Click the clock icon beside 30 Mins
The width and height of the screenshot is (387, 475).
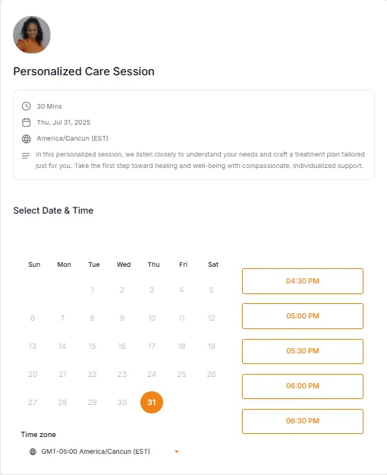coord(27,106)
